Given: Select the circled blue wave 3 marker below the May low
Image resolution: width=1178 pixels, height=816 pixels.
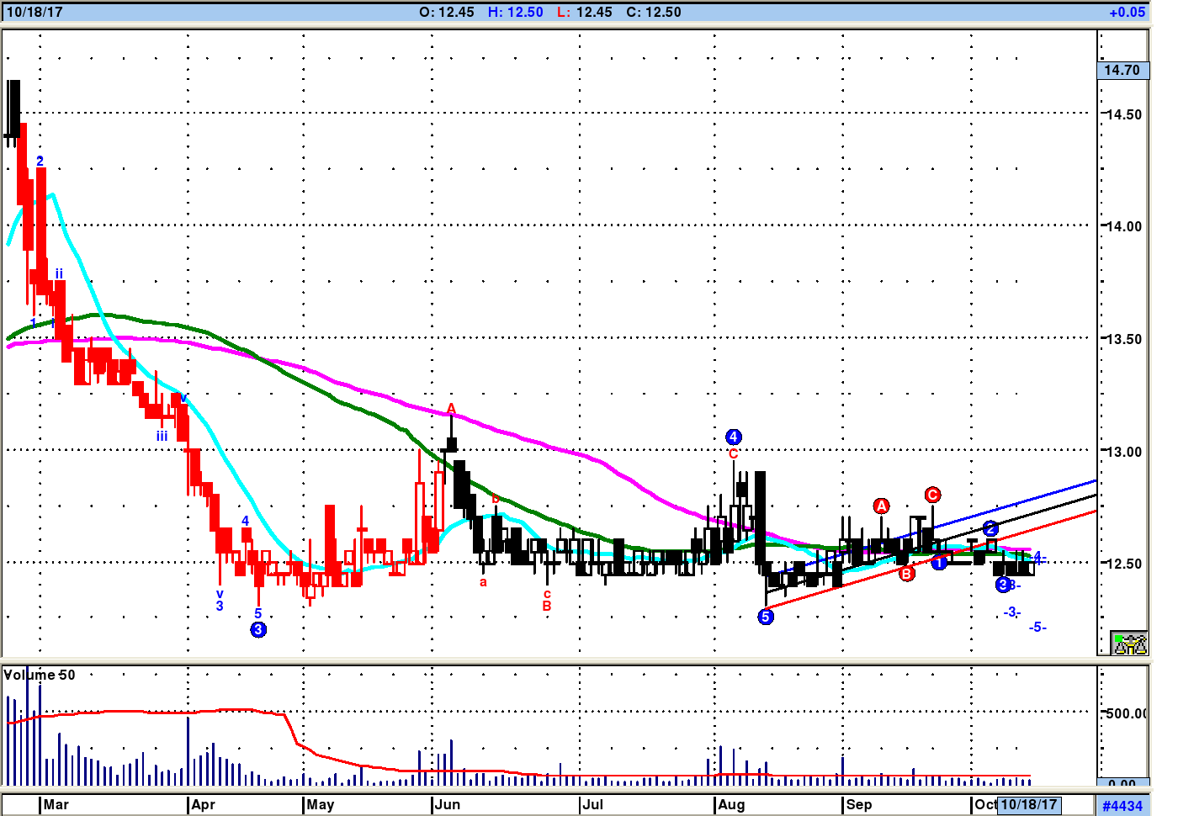Looking at the screenshot, I should coord(258,629).
